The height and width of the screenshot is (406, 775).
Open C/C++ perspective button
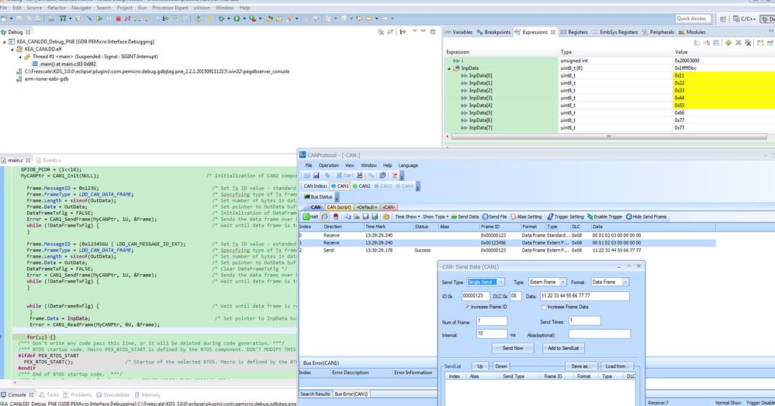(x=744, y=19)
